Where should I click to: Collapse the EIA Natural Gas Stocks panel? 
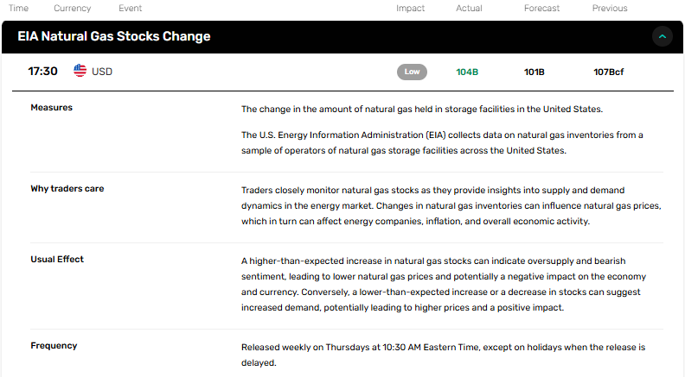tap(663, 36)
